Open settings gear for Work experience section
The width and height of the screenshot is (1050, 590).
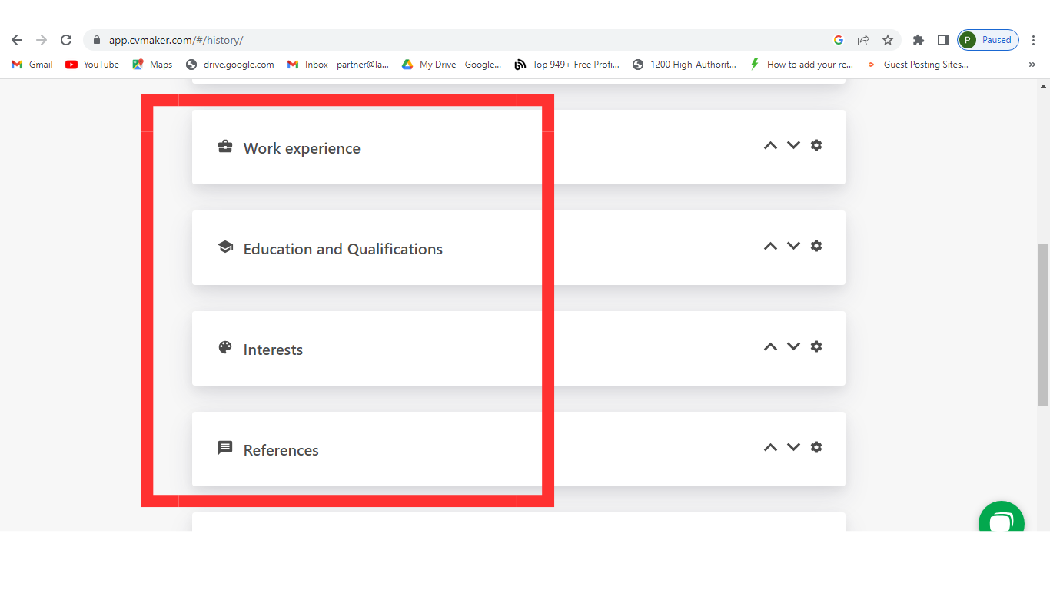816,145
